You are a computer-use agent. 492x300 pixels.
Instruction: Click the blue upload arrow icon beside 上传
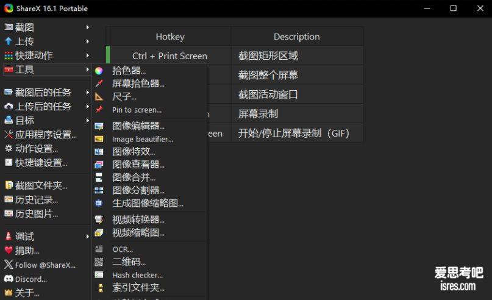[x=9, y=41]
